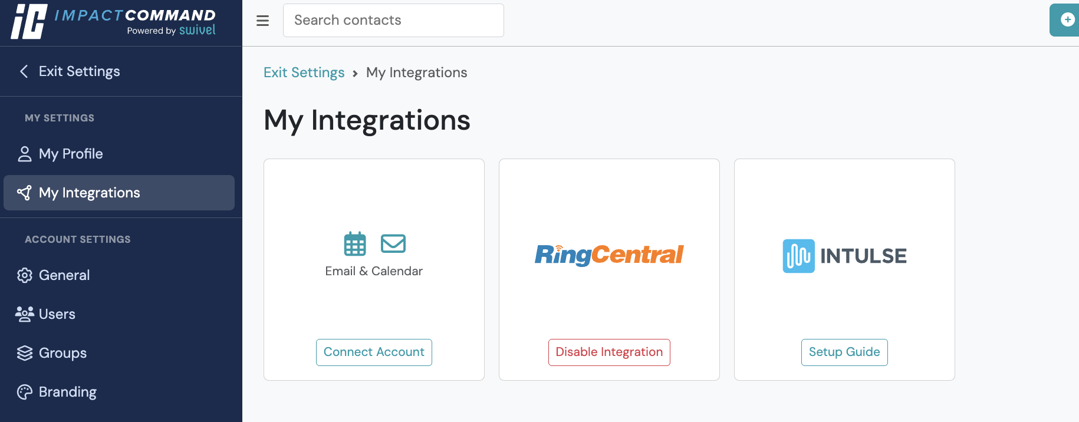
Task: Click the My Integrations breadcrumb text
Action: 417,72
